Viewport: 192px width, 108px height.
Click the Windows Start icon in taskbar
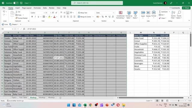click(69, 105)
